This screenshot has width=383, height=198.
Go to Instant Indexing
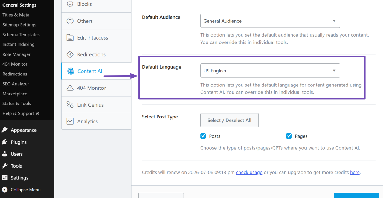click(x=18, y=44)
